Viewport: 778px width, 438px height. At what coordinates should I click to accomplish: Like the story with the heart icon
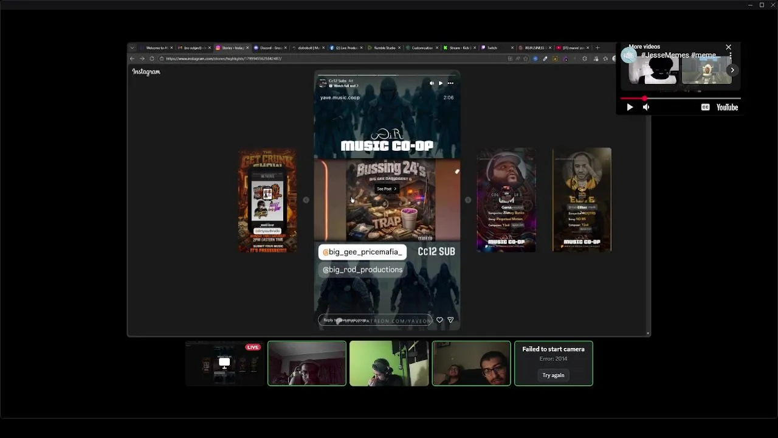click(439, 320)
